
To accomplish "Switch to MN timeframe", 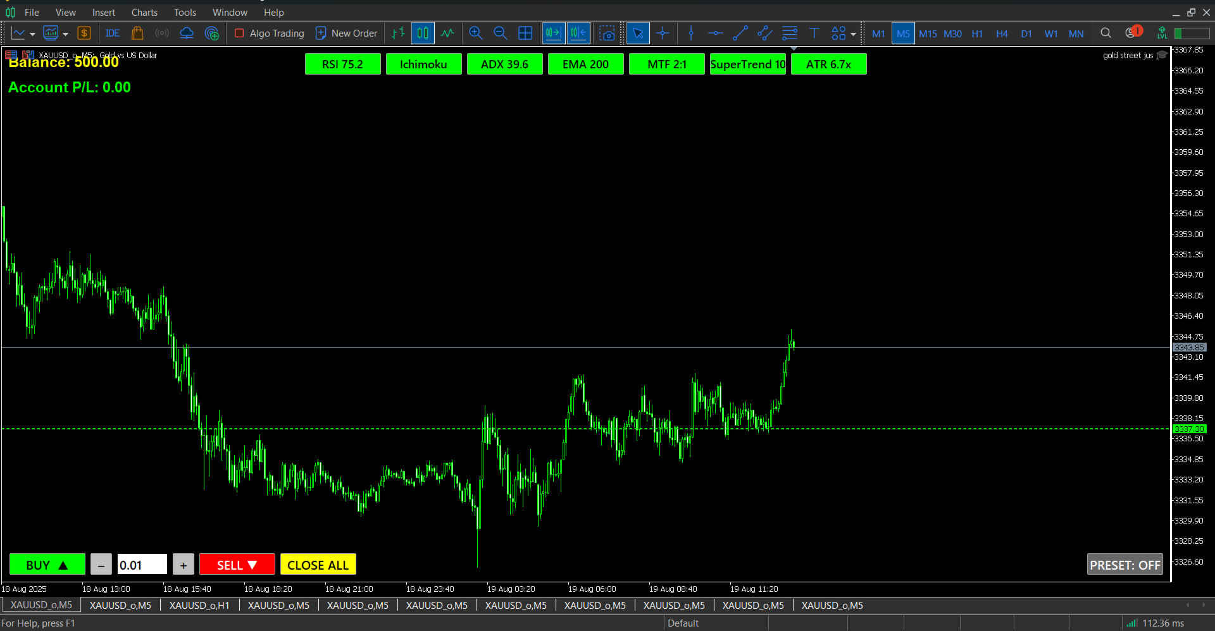I will (x=1076, y=34).
